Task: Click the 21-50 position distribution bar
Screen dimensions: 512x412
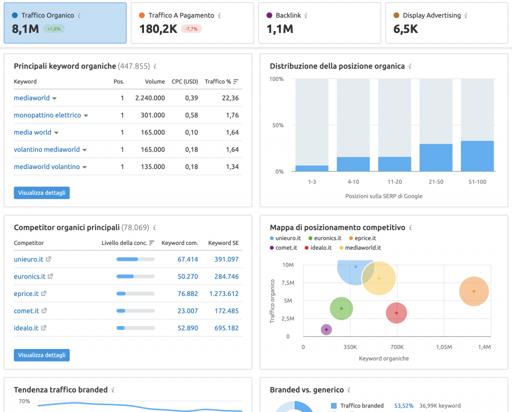Action: point(436,157)
